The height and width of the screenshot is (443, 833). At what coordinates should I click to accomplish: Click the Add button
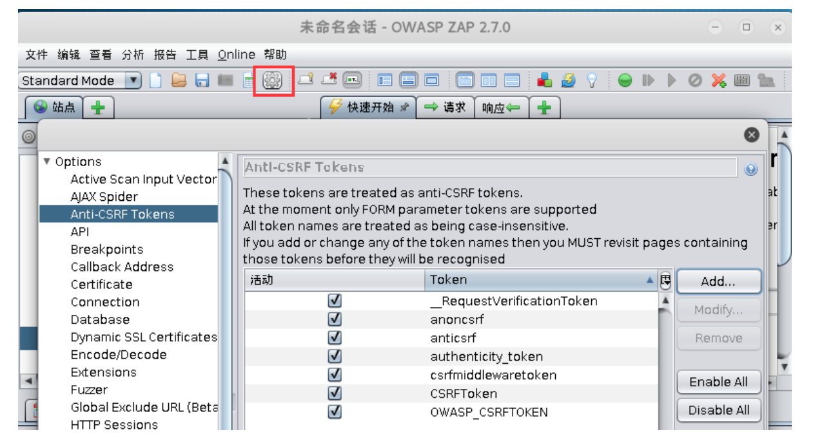pos(718,281)
